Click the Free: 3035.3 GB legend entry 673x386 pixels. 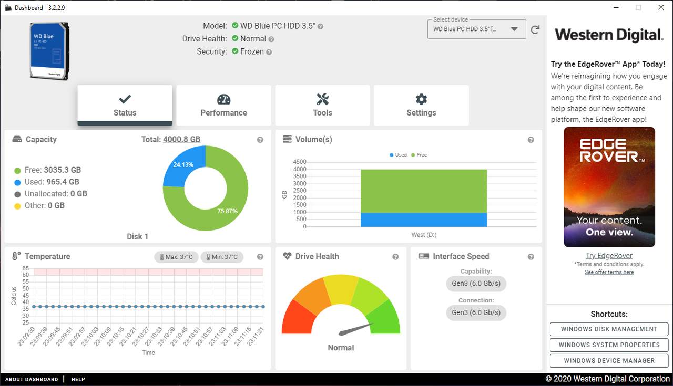pos(47,170)
